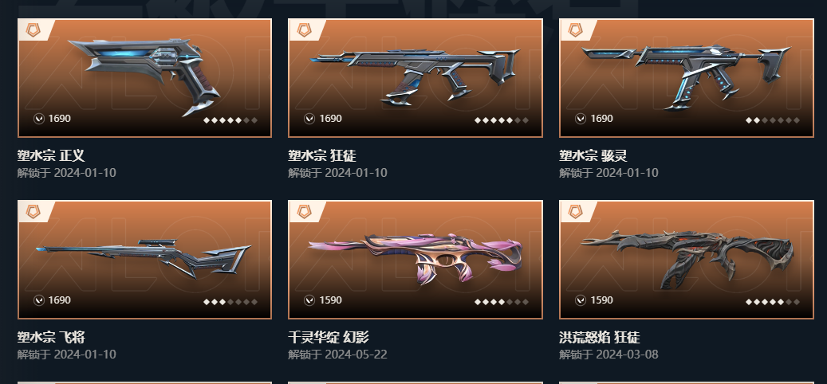The width and height of the screenshot is (827, 384).
Task: Click the tier badge on 塑水宗 狂徒 card
Action: click(305, 30)
